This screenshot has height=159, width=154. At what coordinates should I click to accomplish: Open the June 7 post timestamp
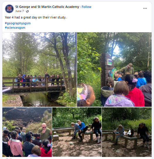[x=20, y=11]
